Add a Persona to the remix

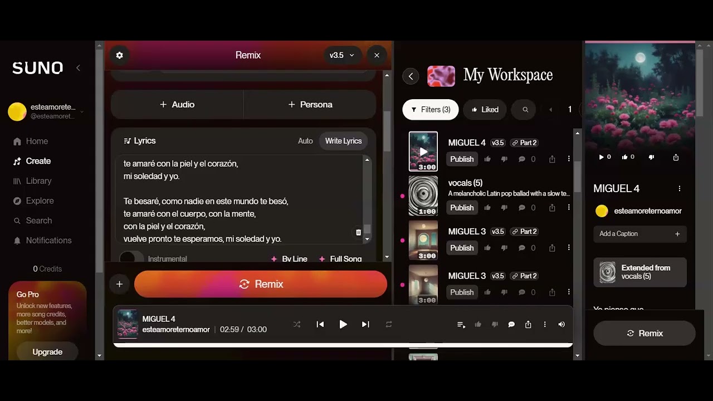tap(310, 105)
